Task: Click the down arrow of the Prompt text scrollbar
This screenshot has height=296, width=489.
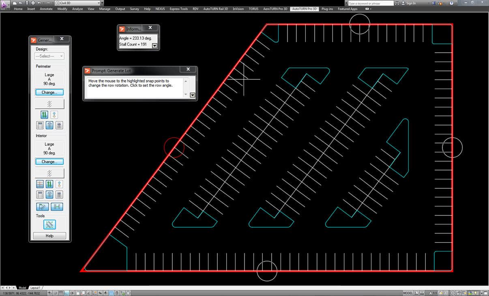Action: (186, 94)
